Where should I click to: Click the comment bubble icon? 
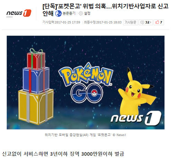pos(142,22)
